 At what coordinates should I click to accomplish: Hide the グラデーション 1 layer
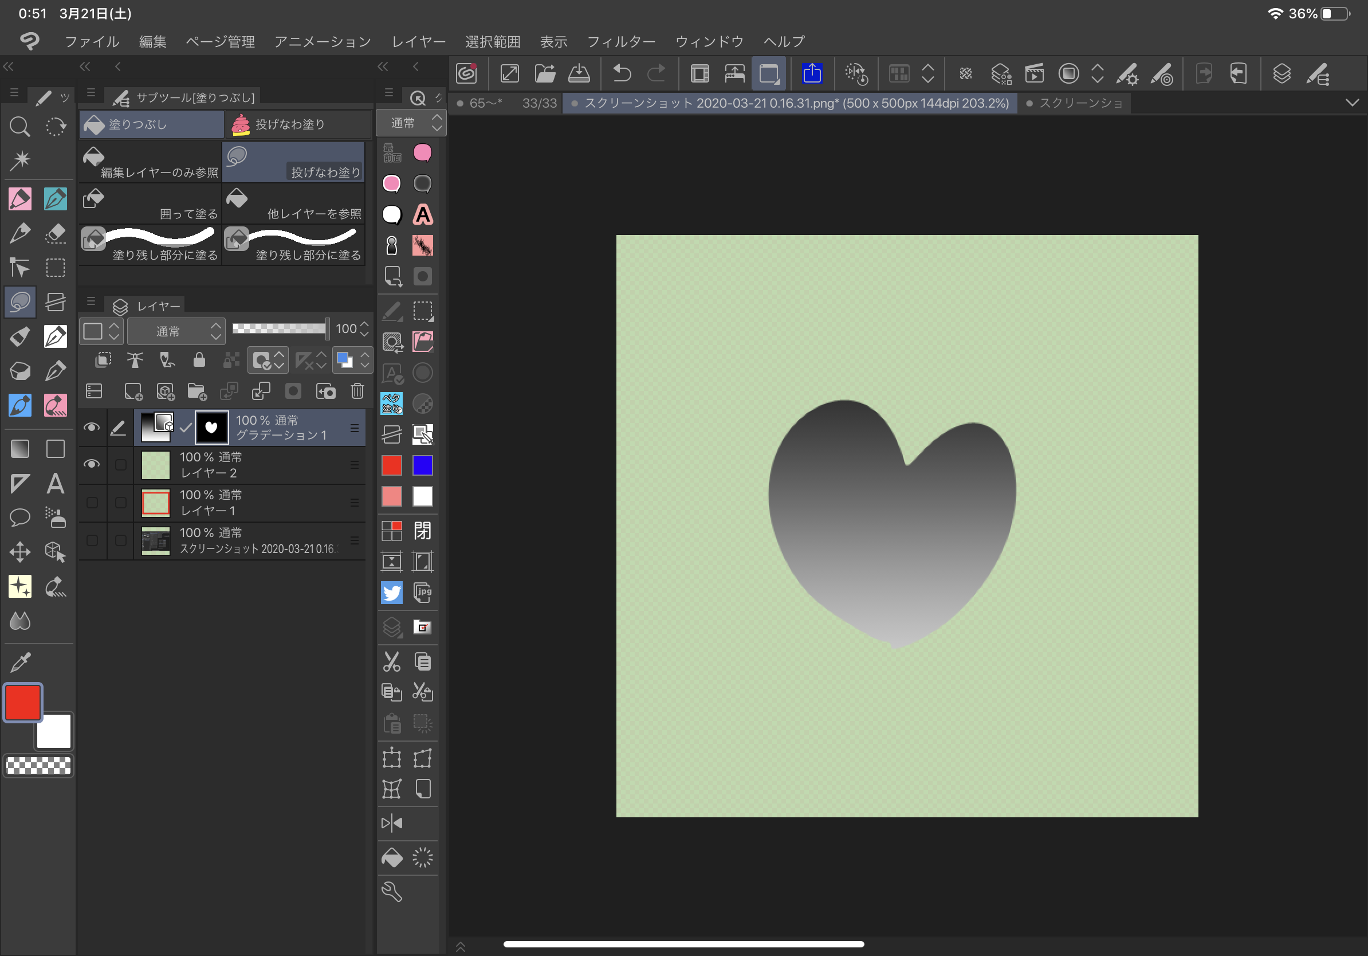(x=91, y=427)
